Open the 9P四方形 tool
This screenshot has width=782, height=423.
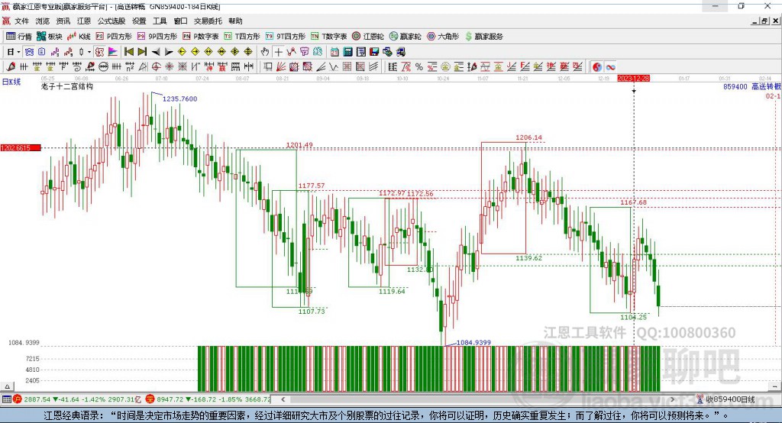click(157, 37)
